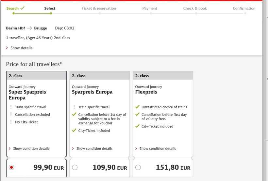
Task: Click the Ticket & reservation step
Action: pyautogui.click(x=99, y=9)
